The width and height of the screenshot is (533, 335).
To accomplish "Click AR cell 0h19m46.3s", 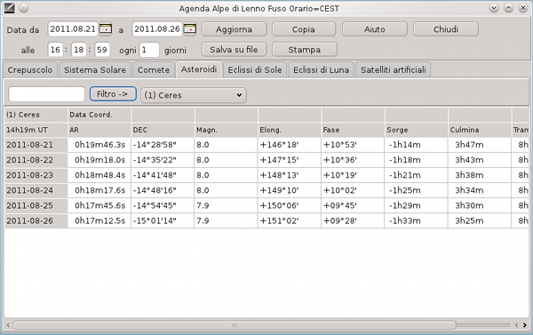I will 99,145.
